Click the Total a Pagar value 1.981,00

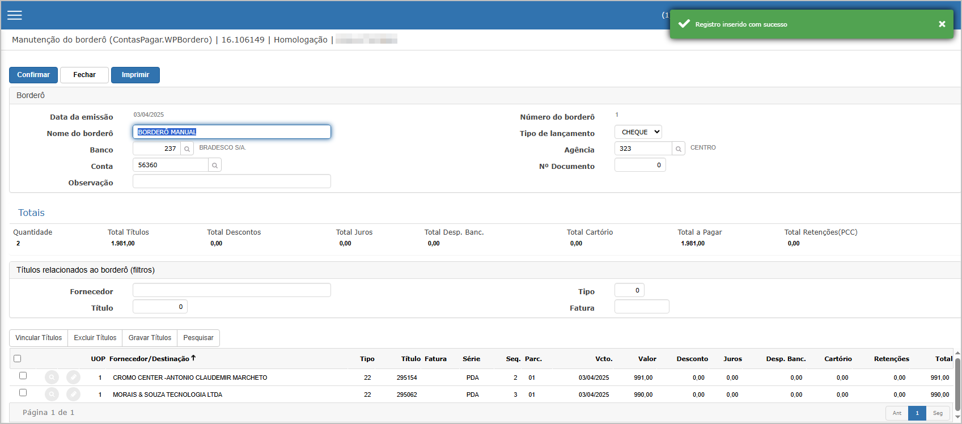pos(693,243)
